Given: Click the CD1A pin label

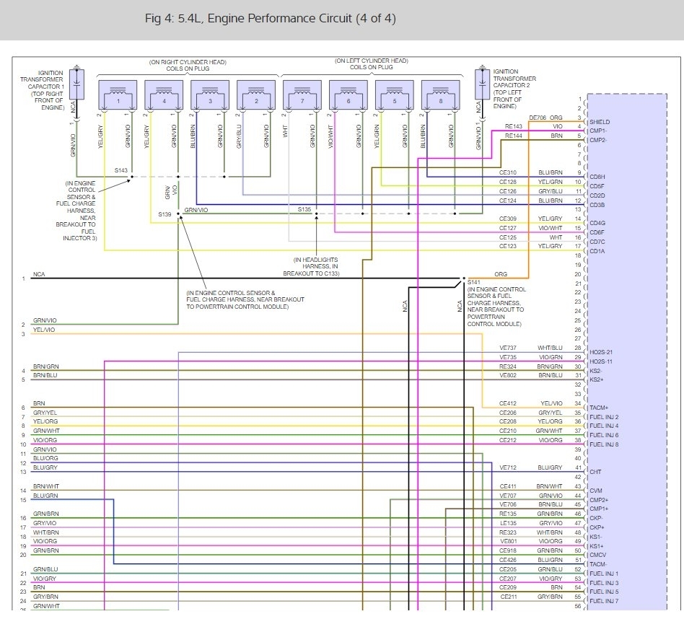Looking at the screenshot, I should [597, 251].
